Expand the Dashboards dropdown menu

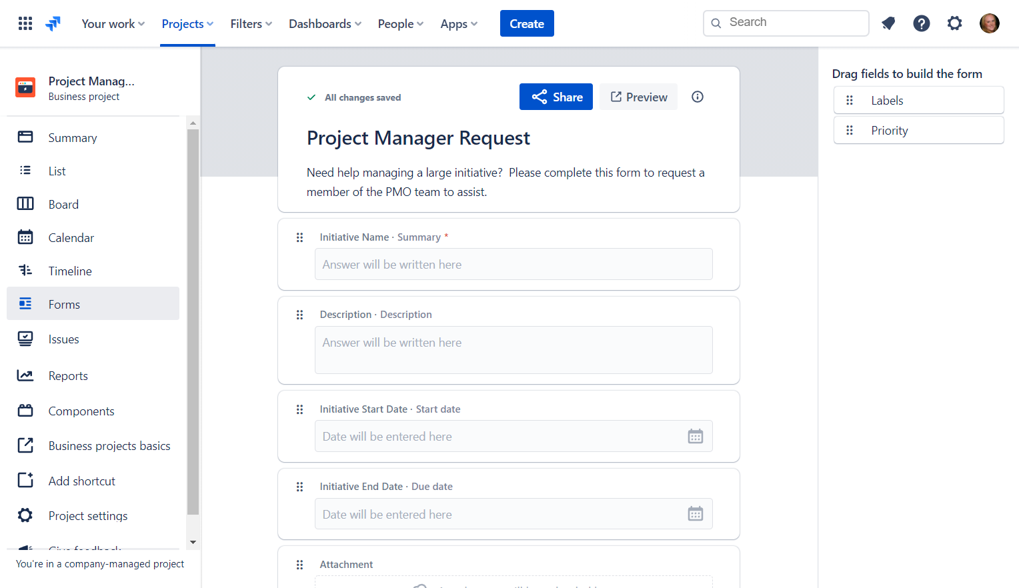point(325,24)
